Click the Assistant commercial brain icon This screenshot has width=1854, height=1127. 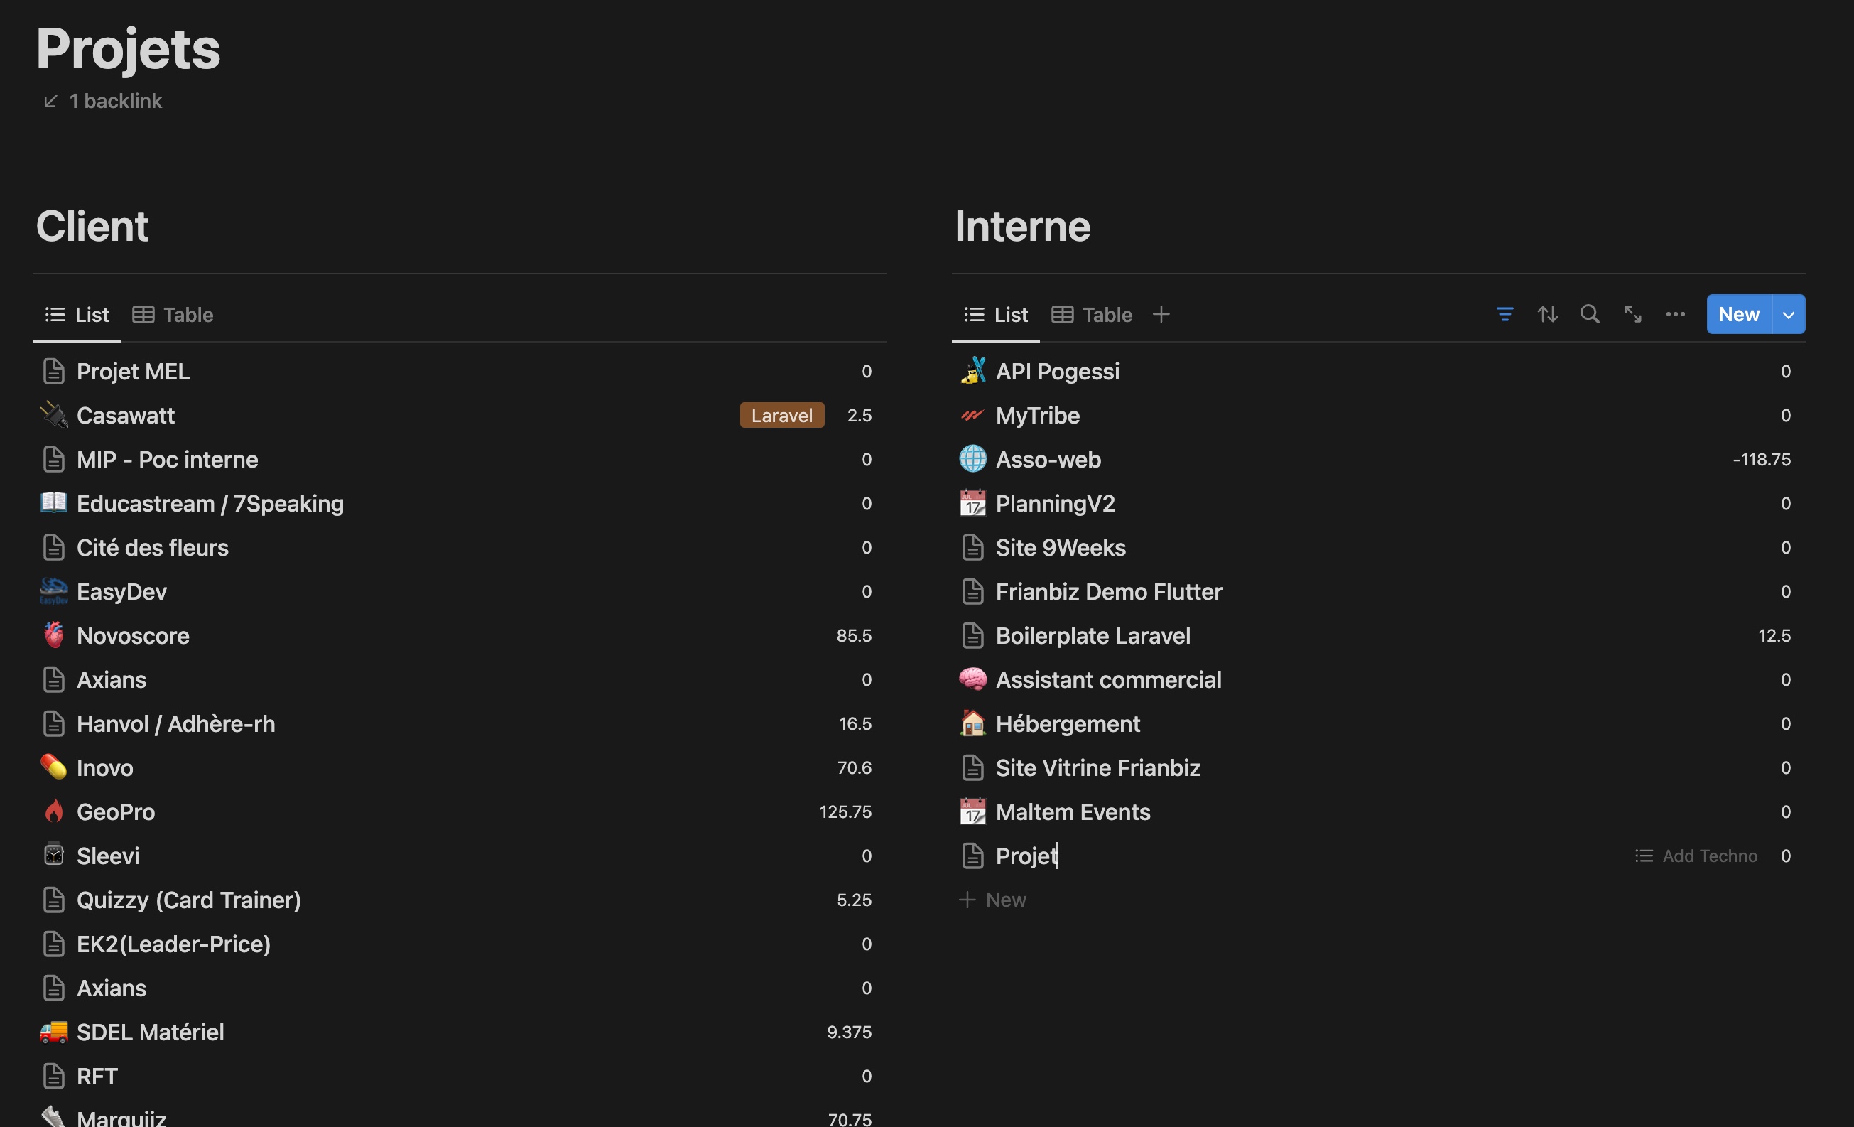[x=972, y=679]
